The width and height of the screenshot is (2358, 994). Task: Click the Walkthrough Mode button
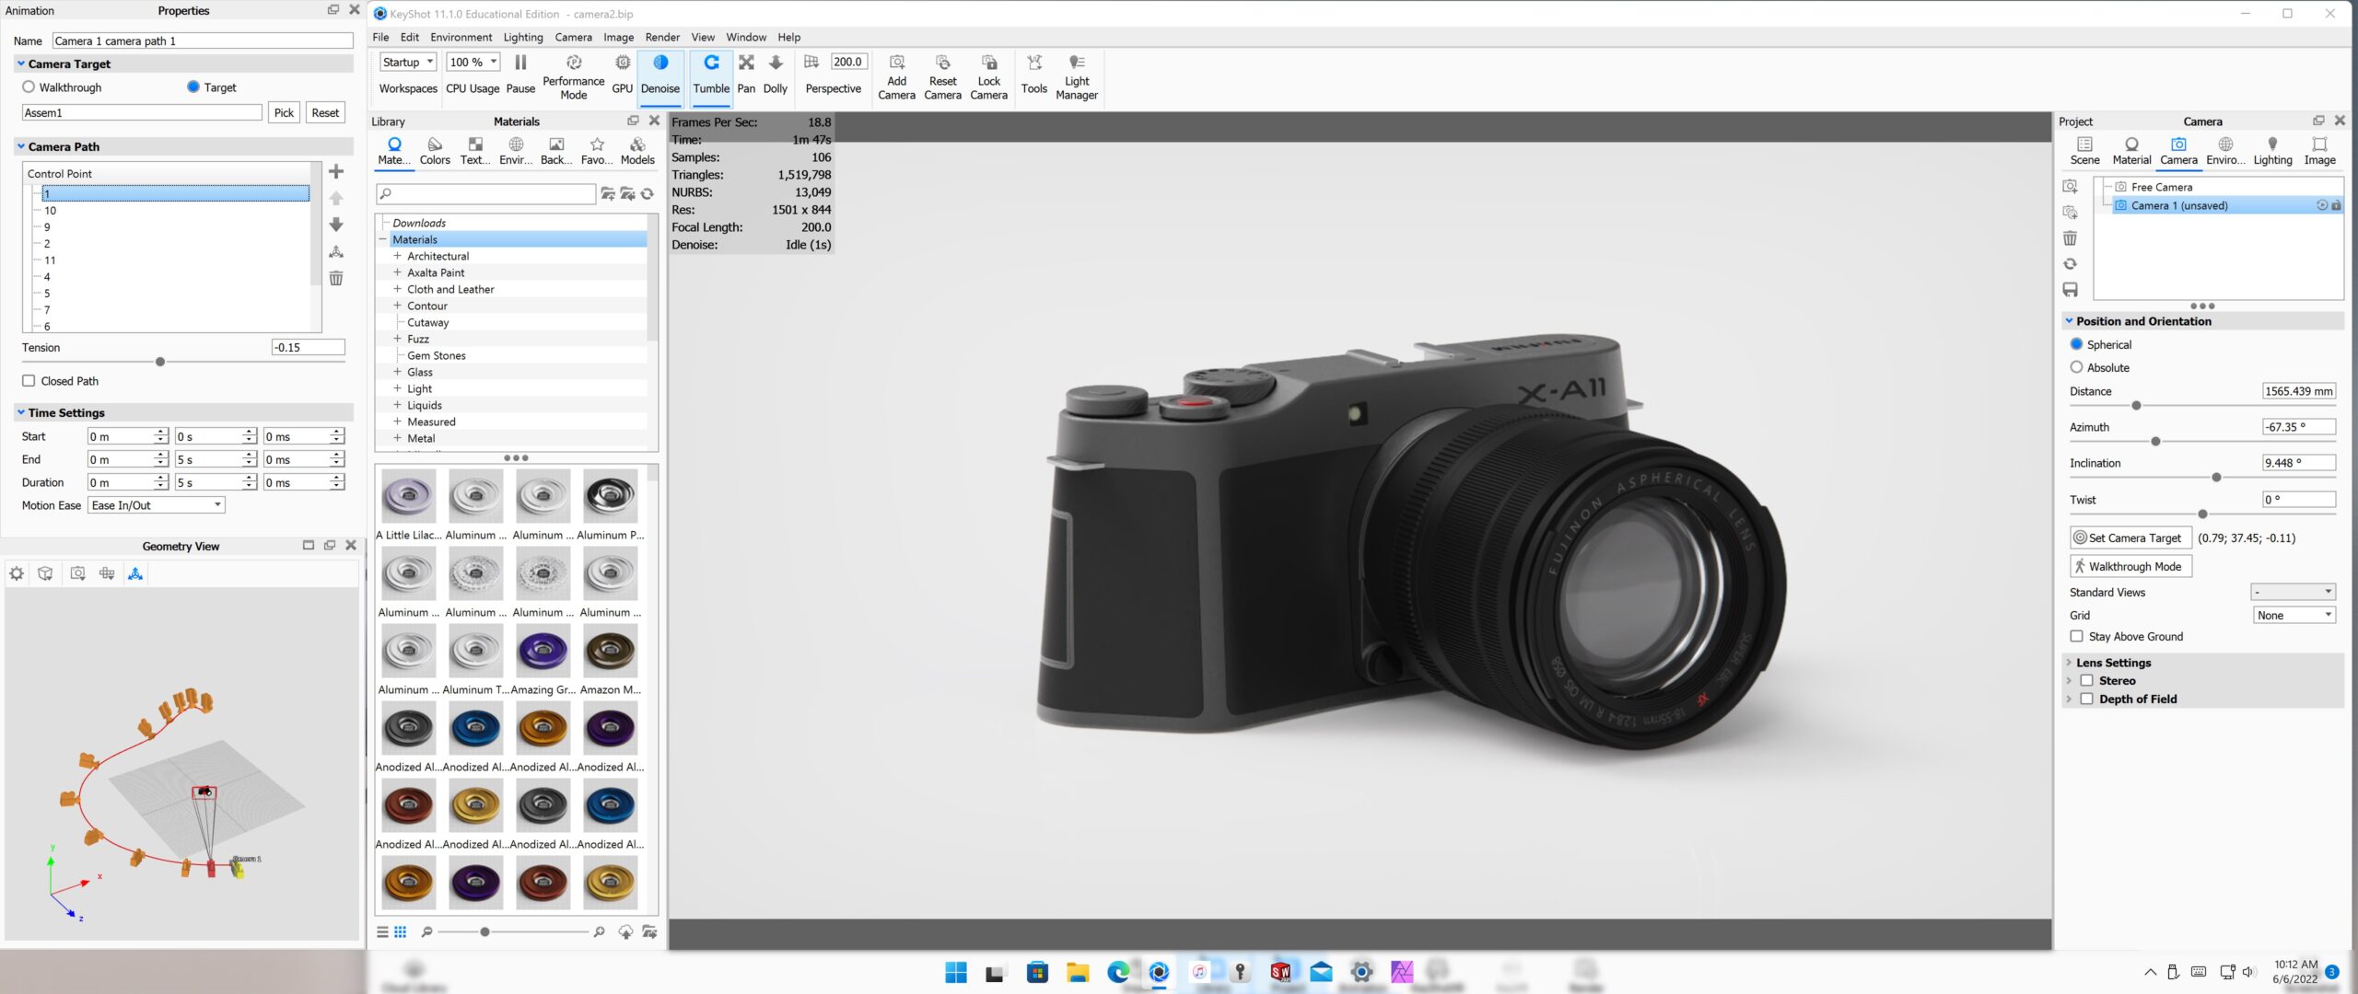click(2130, 567)
